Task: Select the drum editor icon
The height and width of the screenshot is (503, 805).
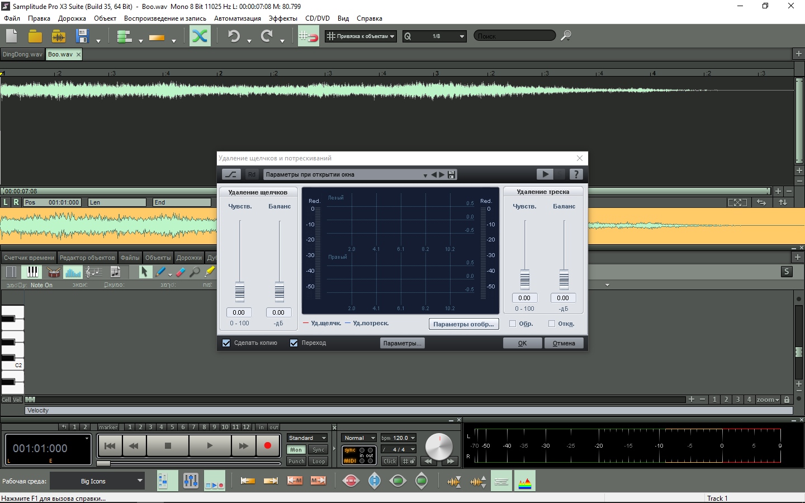Action: point(54,272)
